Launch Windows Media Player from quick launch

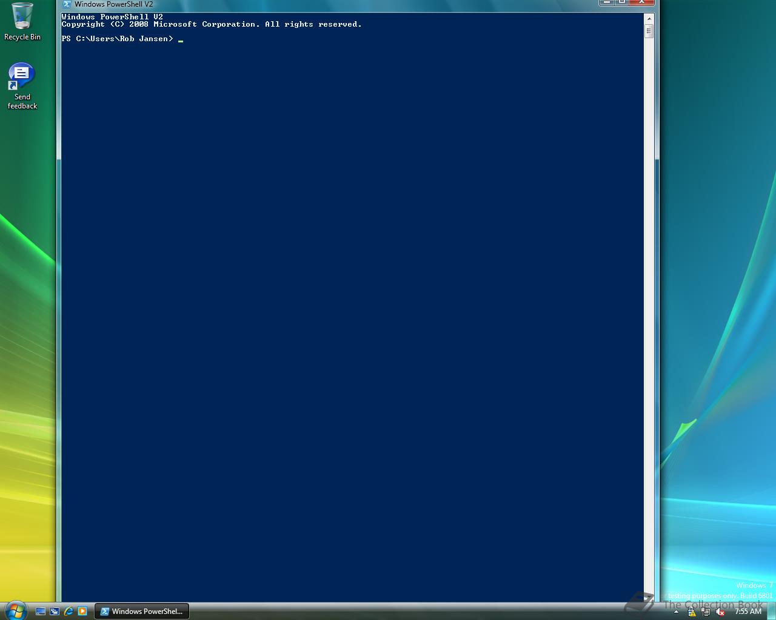point(82,612)
